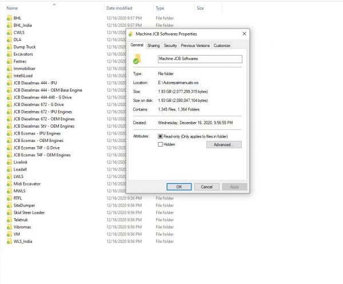Screen dimensions: 343x284
Task: Click the BHL row's date modified value
Action: point(124,18)
